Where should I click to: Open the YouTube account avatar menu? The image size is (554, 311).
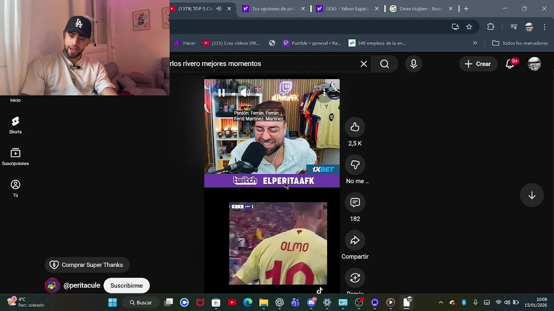(x=535, y=64)
